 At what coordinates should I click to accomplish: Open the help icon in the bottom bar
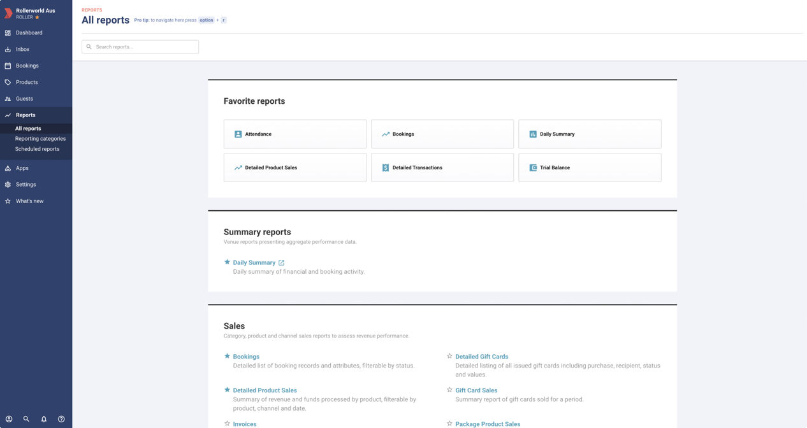click(61, 419)
